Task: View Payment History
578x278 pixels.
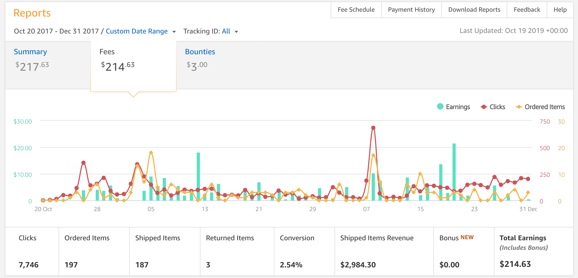Action: pyautogui.click(x=411, y=10)
